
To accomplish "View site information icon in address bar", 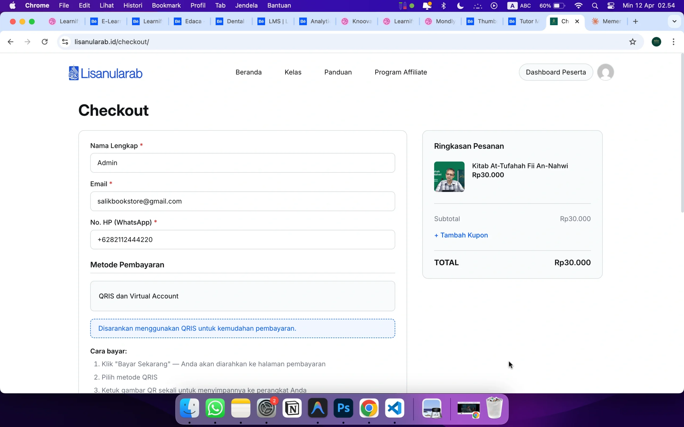I will click(x=65, y=42).
